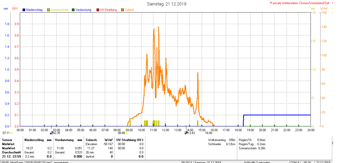Screen dimensions: 340x163
Task: Click the COM 9 status bar entry
Action: coord(295,162)
